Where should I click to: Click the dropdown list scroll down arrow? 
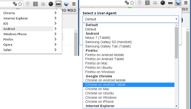(x=176, y=106)
